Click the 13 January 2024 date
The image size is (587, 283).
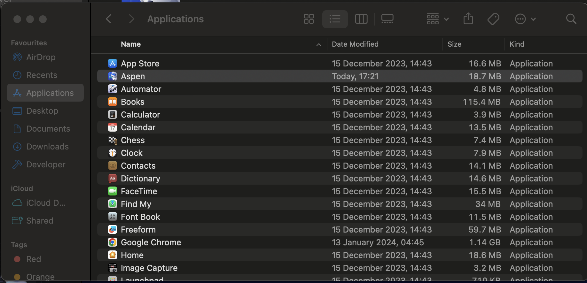point(378,242)
